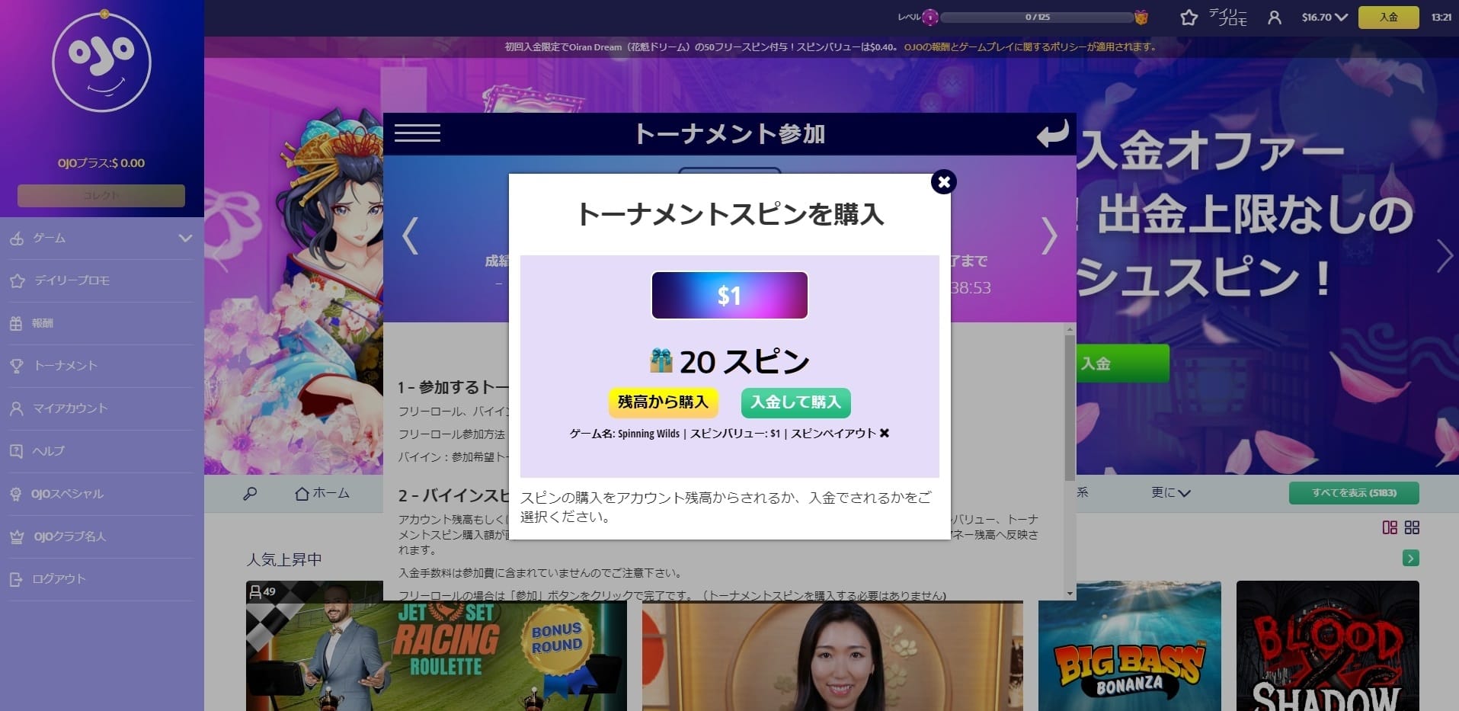Viewport: 1459px width, 711px height.
Task: Open the search magnifier icon
Action: [x=248, y=493]
